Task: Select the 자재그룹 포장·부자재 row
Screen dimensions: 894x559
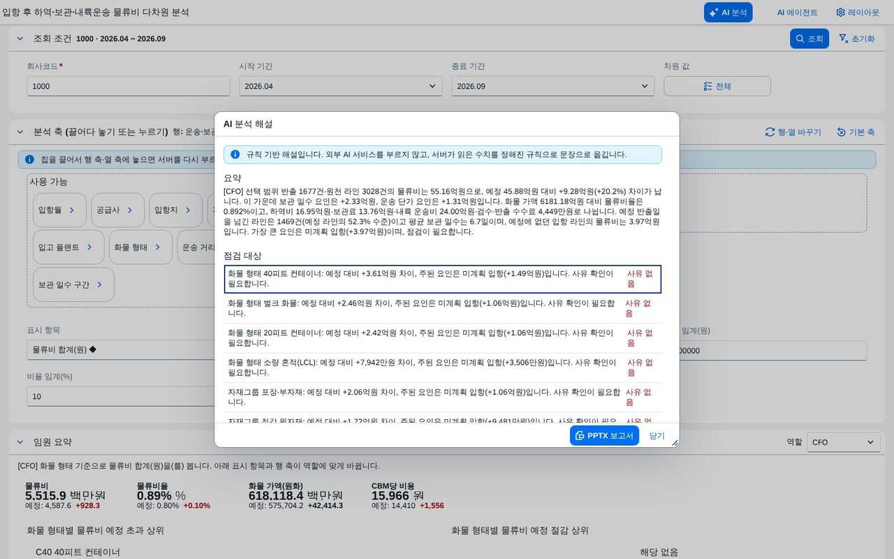Action: [x=443, y=397]
